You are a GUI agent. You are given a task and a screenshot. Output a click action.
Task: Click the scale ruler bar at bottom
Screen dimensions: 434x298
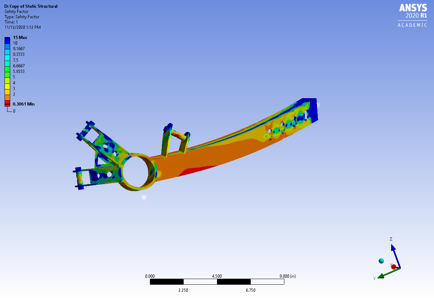click(217, 282)
